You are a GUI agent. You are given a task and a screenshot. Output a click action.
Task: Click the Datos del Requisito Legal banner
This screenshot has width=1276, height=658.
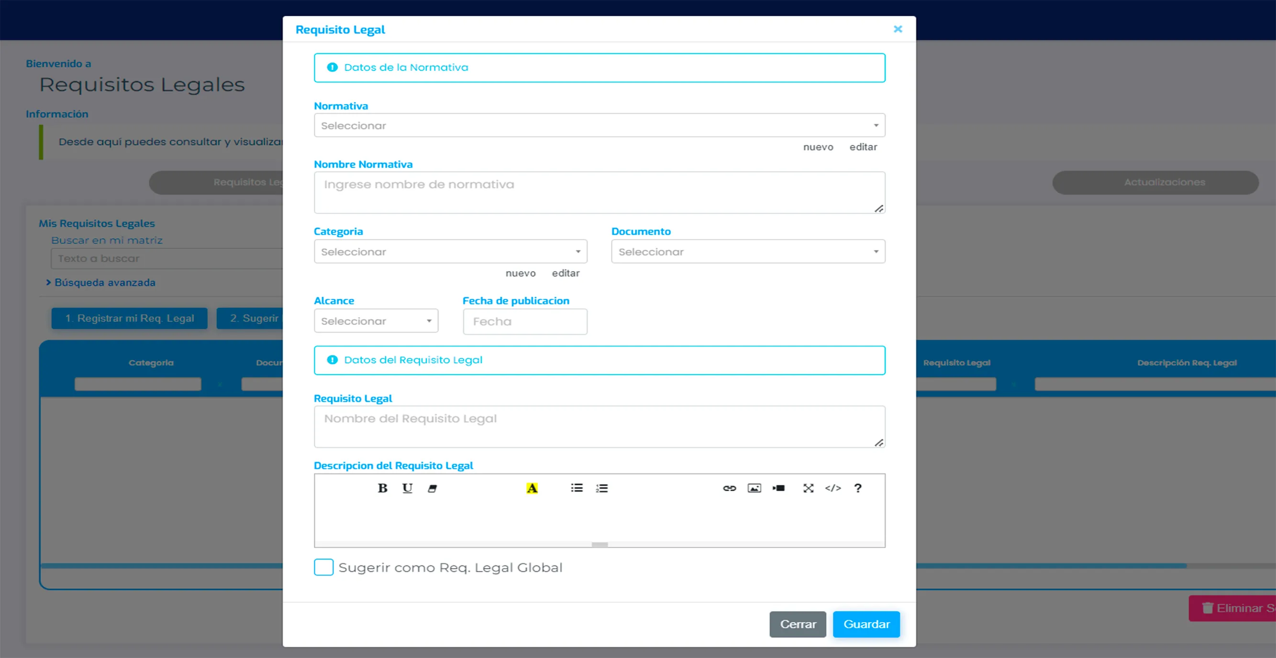[x=599, y=360]
